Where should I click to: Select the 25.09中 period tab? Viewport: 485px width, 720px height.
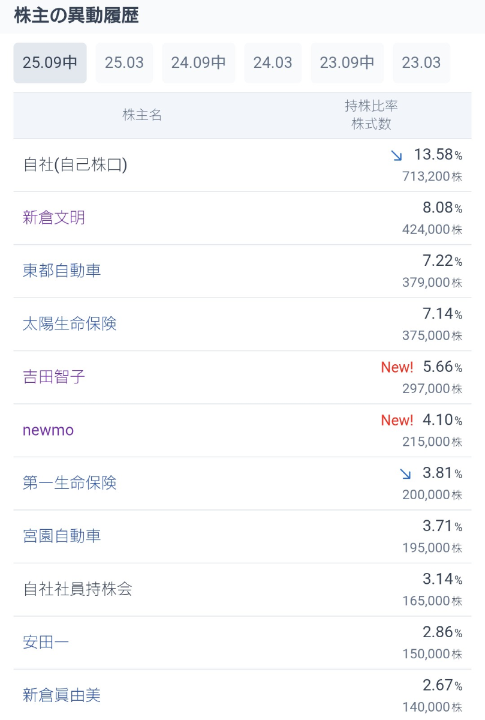50,63
